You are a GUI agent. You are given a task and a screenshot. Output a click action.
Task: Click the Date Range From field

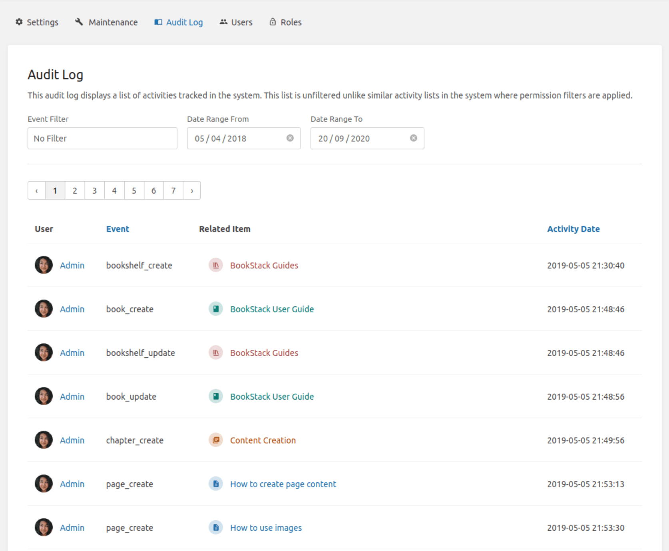tap(244, 139)
